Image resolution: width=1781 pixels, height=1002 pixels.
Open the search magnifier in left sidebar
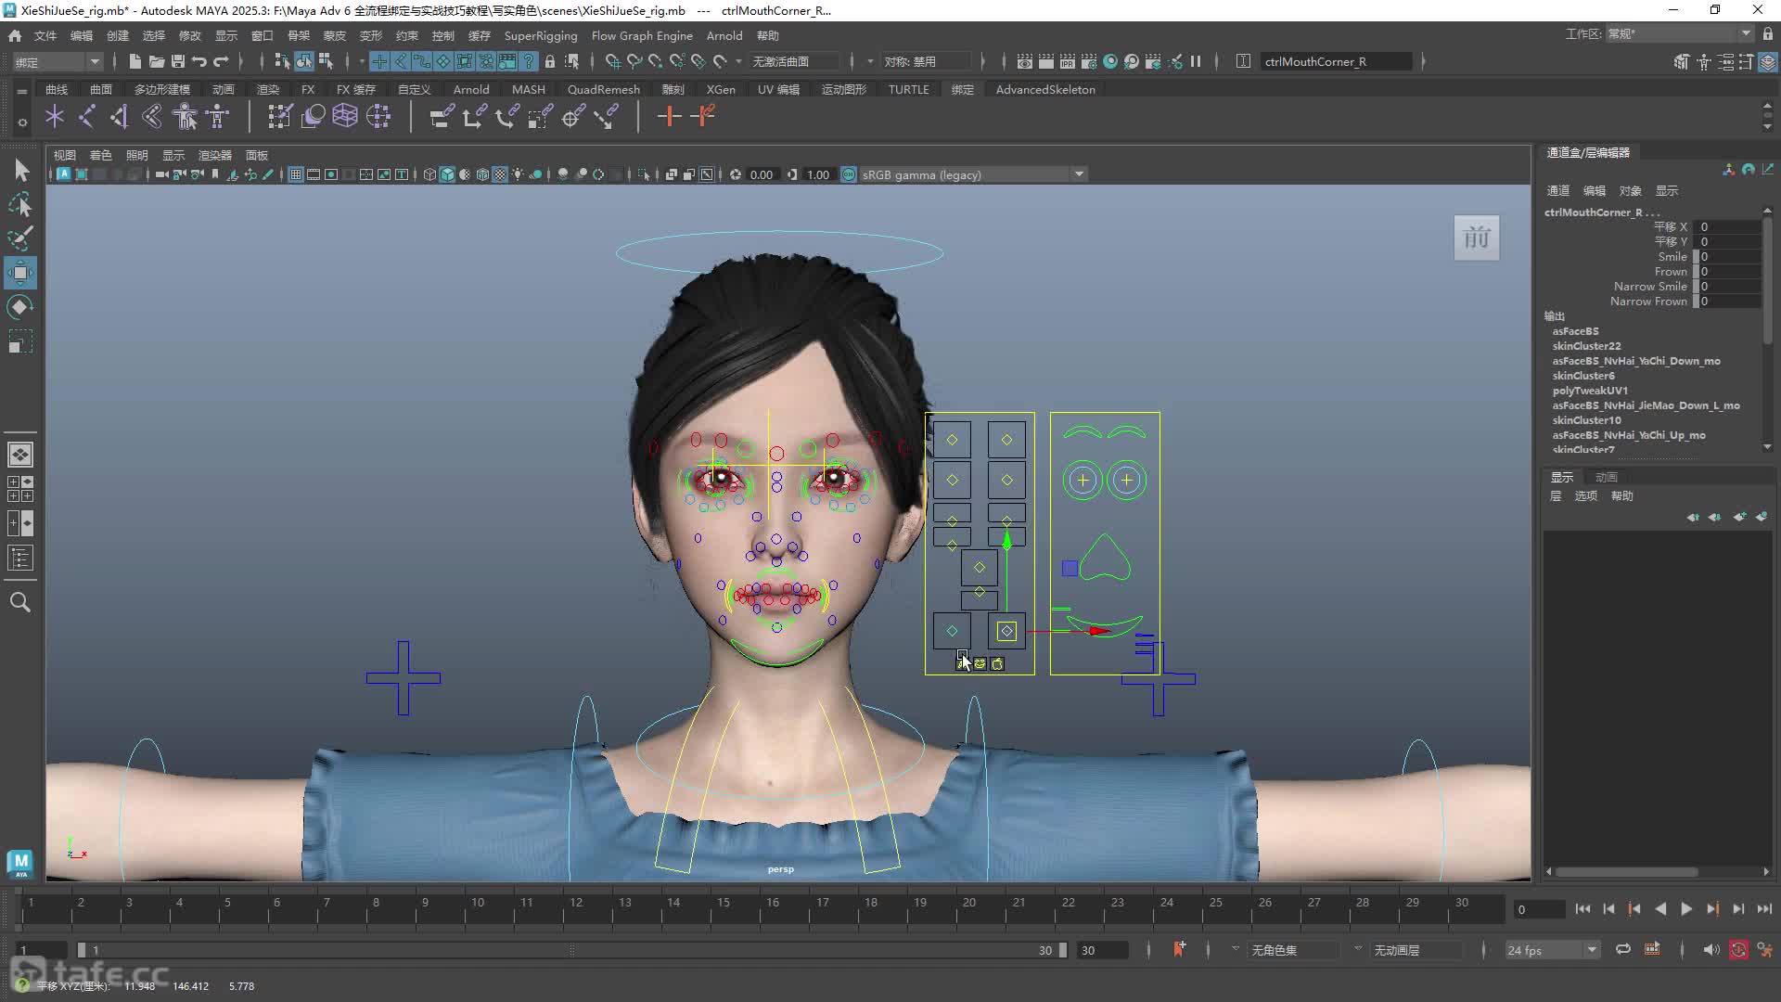click(x=20, y=602)
